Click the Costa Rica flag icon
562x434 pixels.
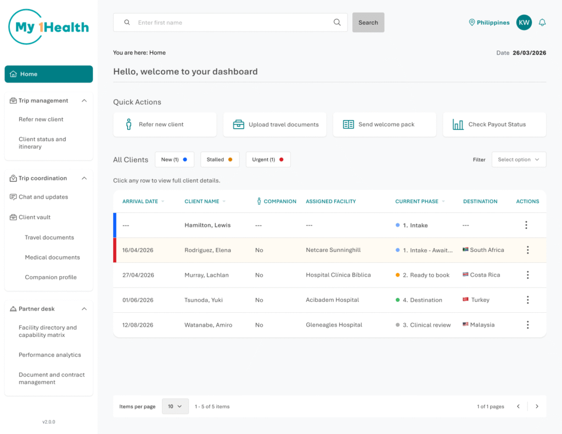tap(465, 274)
